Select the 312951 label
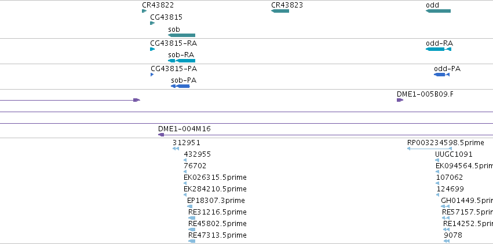Screen dimensions: 493x244 pos(187,143)
